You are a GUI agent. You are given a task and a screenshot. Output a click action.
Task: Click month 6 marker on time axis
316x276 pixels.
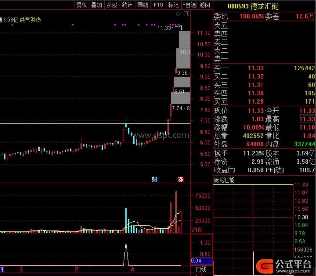(x=22, y=269)
